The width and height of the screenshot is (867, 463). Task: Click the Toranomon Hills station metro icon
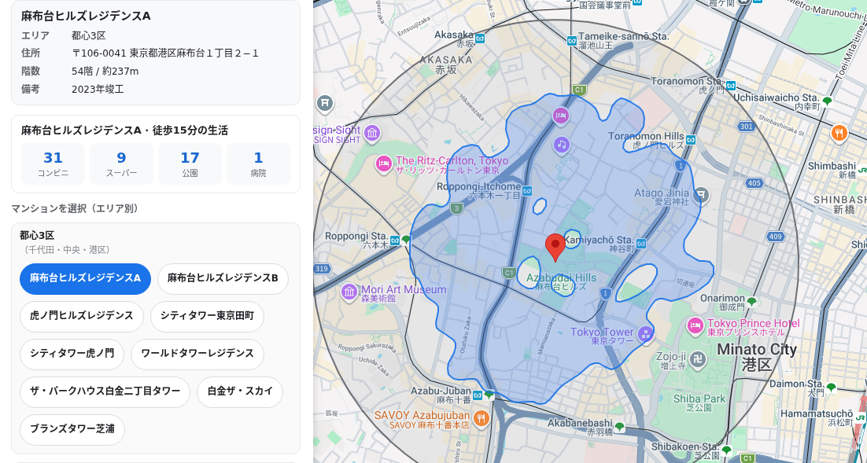point(691,139)
